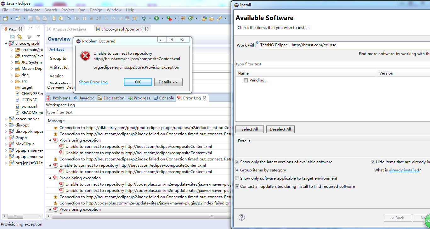Toggle Group items by category checkbox
Screen dimensions: 430x229
pos(237,170)
